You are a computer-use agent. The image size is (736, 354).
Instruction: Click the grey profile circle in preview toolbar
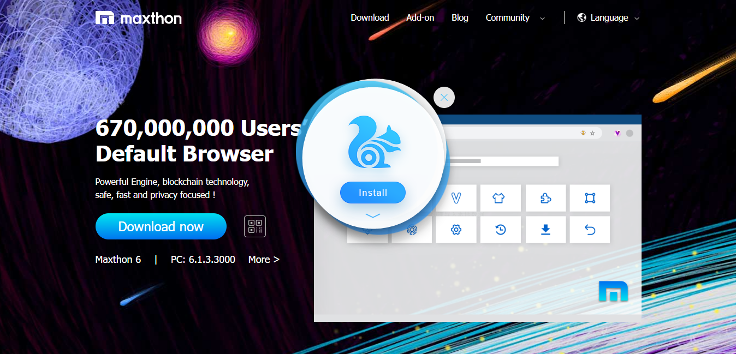click(x=630, y=133)
